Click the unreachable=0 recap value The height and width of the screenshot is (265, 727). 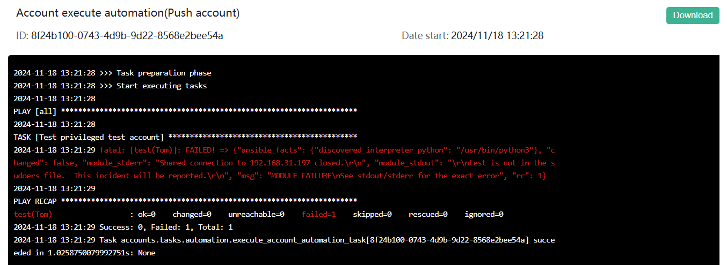pos(256,214)
